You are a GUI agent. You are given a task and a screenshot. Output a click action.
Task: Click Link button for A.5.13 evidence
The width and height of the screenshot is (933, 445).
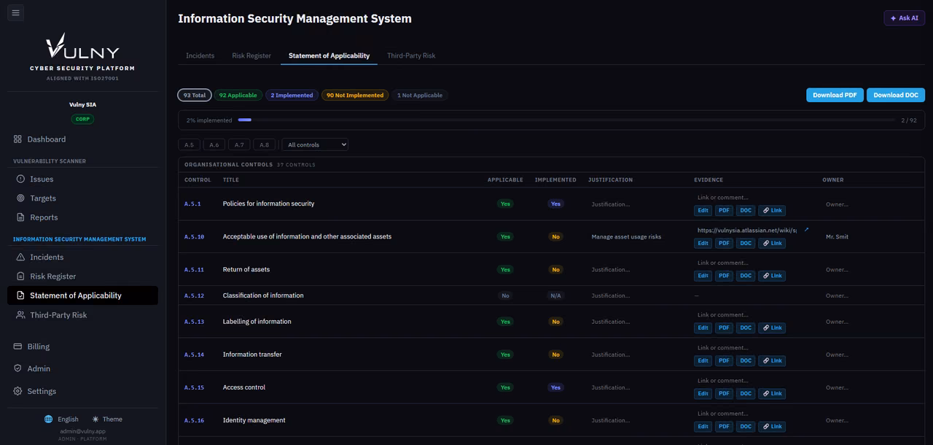click(772, 328)
